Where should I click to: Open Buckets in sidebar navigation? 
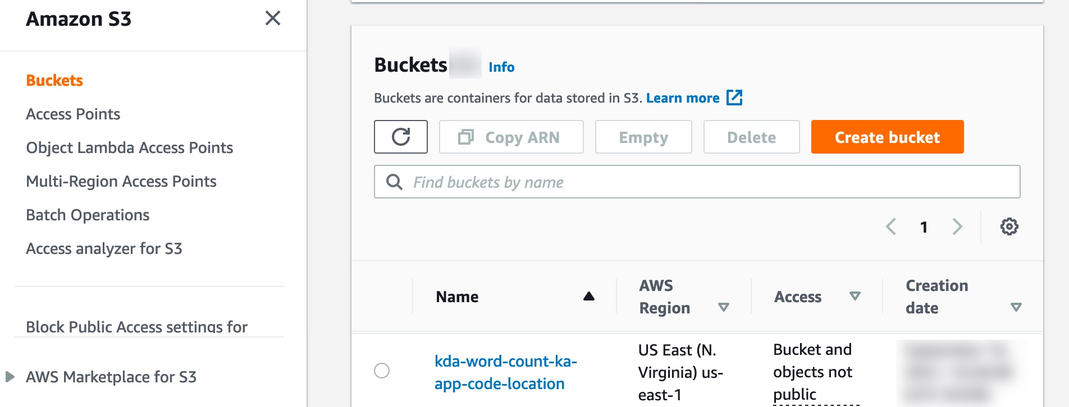(x=54, y=81)
